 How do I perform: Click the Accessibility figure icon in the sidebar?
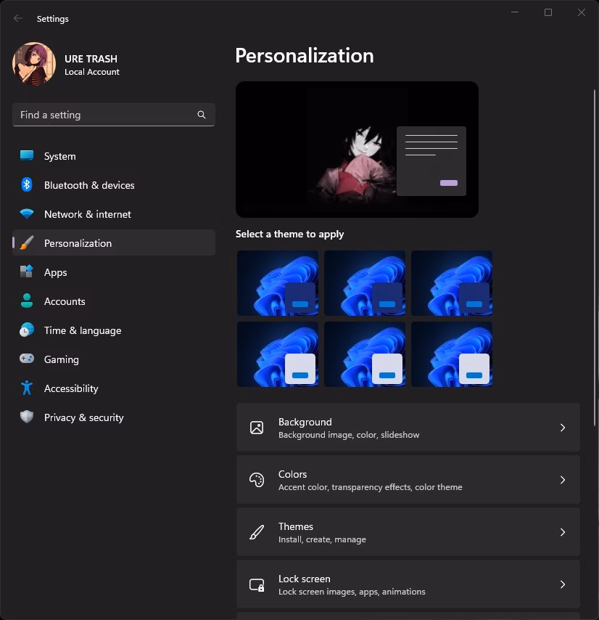27,388
